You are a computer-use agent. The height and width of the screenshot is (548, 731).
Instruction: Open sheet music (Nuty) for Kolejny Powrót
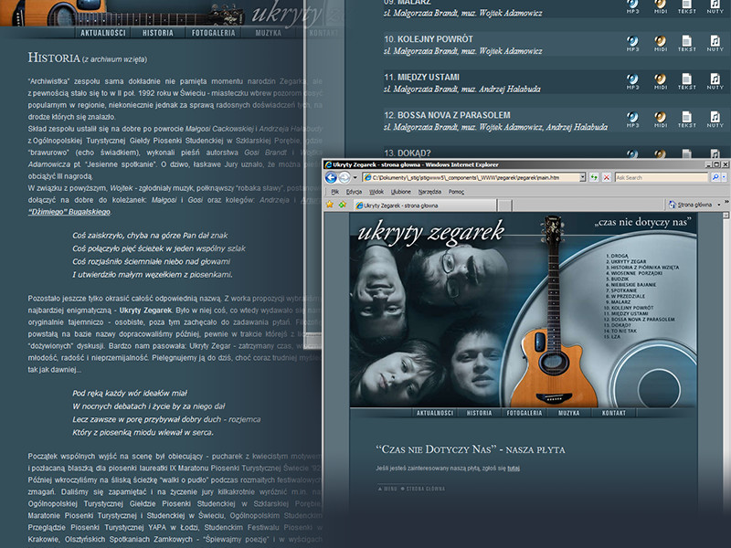715,43
